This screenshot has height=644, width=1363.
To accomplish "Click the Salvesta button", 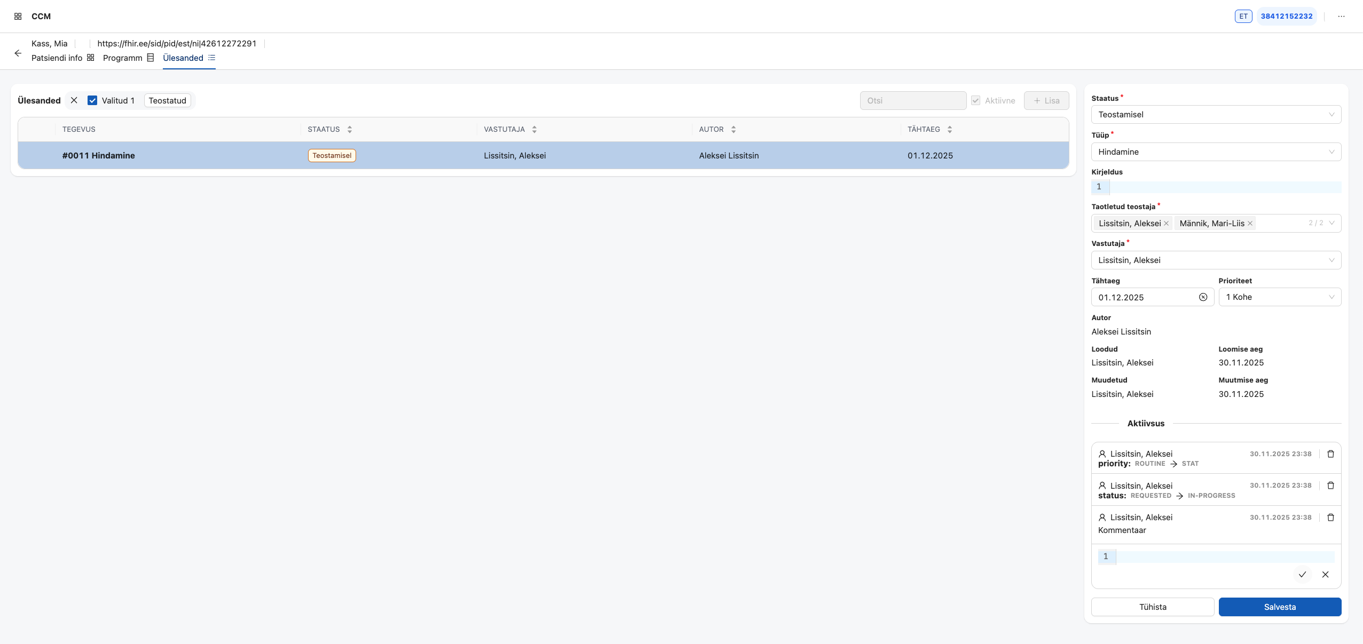I will [1280, 607].
